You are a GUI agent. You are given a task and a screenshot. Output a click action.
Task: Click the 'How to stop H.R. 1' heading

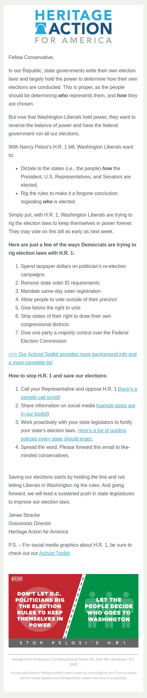click(58, 376)
